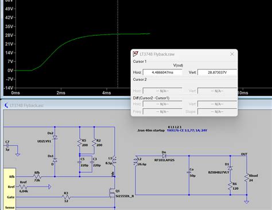Select the R3 12 gate resistor
Viewport: 272px width, 210px height.
(66, 197)
